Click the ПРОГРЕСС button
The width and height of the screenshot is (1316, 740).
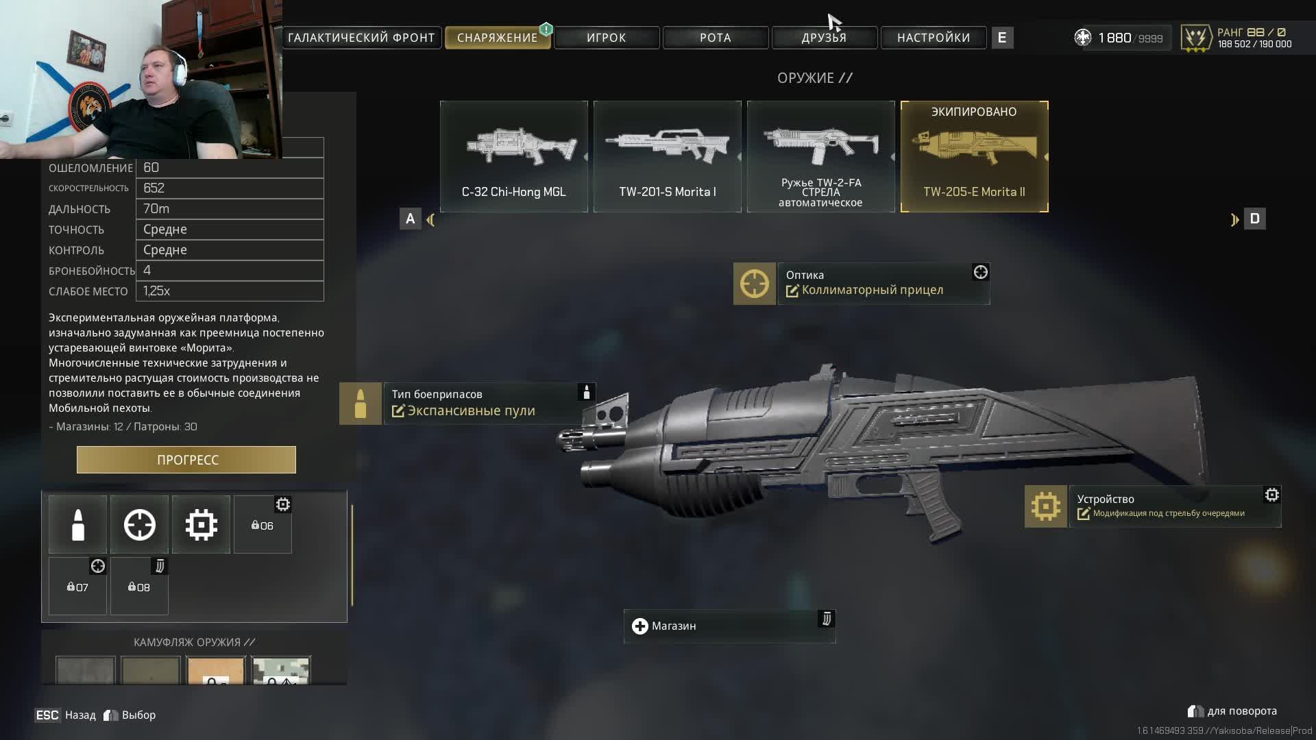click(186, 460)
